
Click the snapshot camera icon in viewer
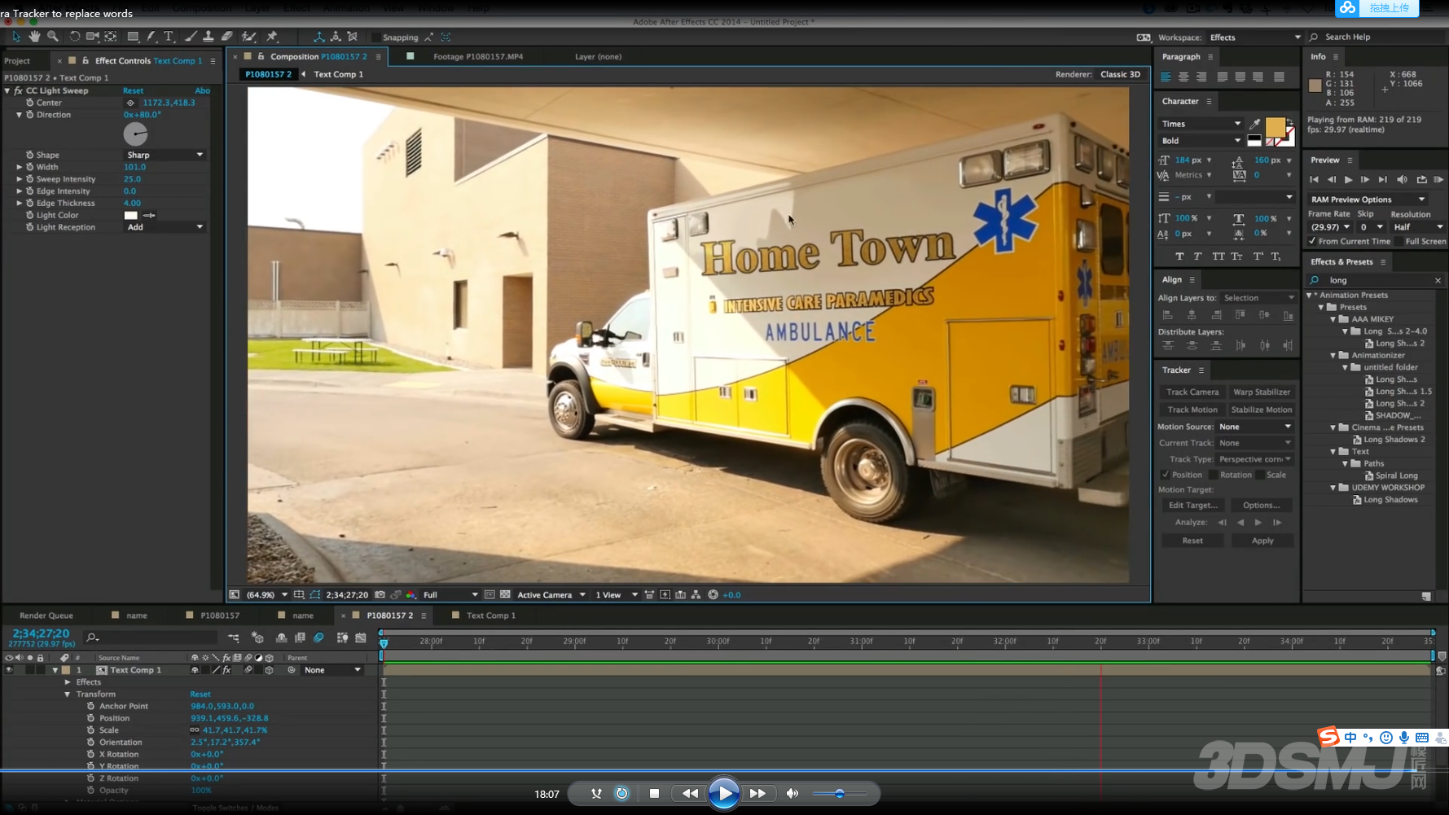pyautogui.click(x=380, y=595)
